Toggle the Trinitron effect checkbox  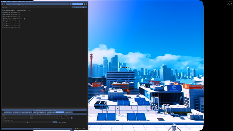[x=3, y=15]
